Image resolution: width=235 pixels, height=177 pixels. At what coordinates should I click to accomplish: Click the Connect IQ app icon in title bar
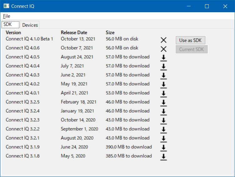(x=6, y=6)
